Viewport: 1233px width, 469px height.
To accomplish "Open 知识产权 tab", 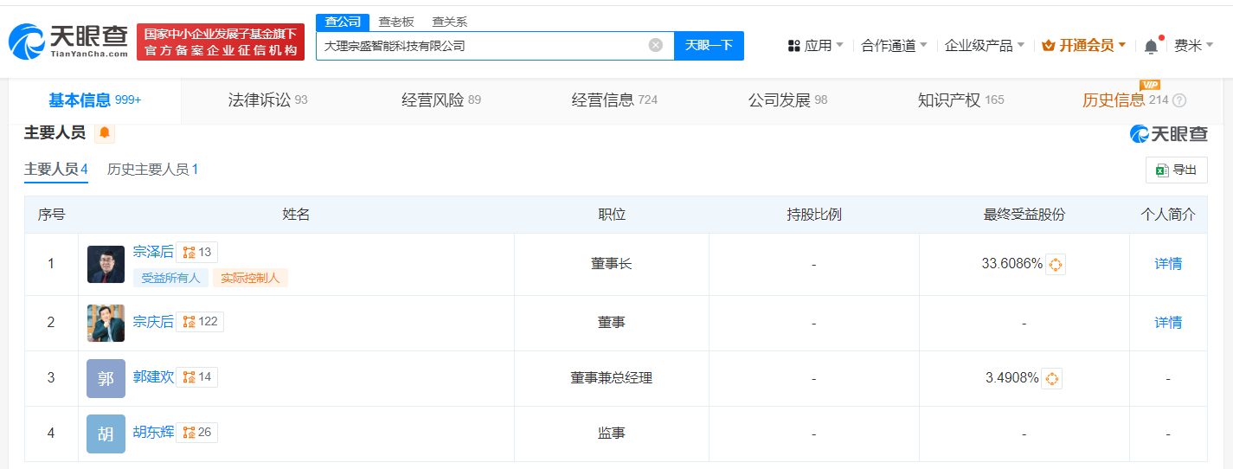I will tap(960, 100).
